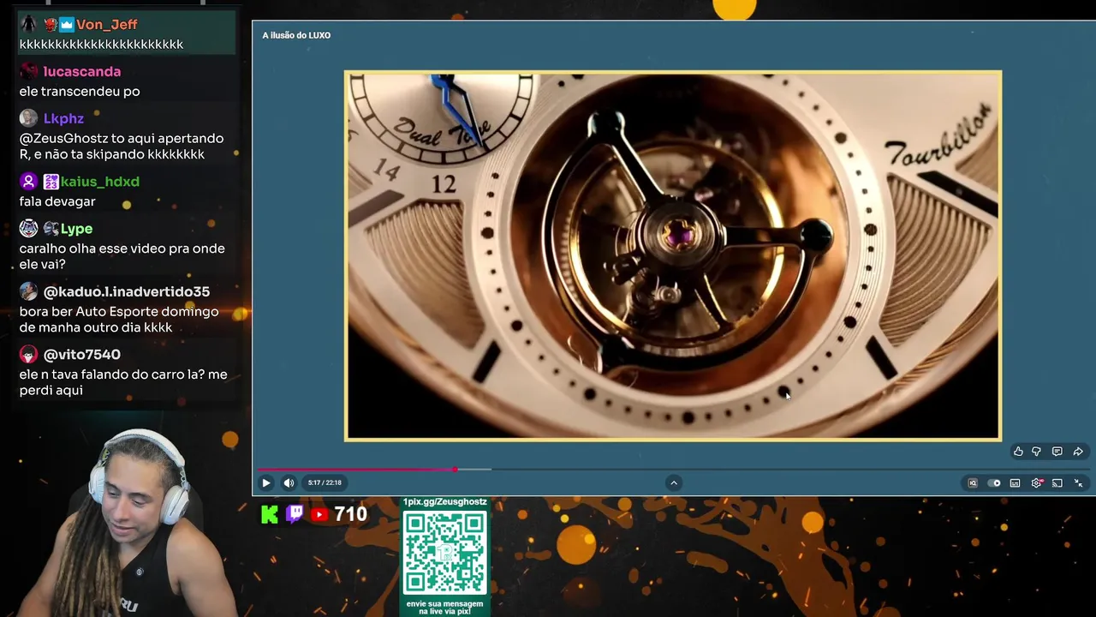The height and width of the screenshot is (617, 1096).
Task: Open the video comments icon
Action: 1057,452
